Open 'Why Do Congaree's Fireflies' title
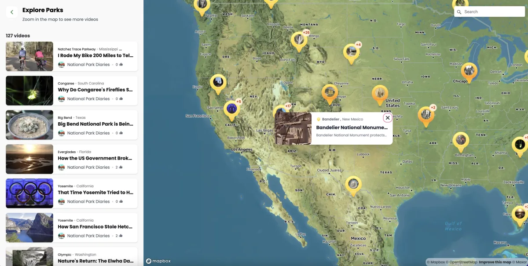528x266 pixels. (95, 90)
